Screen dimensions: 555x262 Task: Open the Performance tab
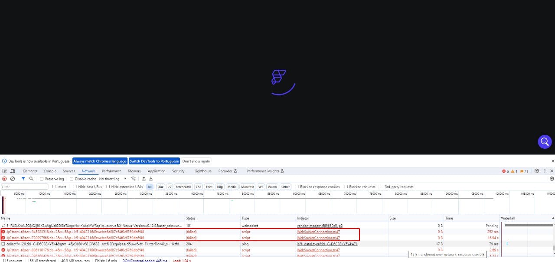coord(111,171)
